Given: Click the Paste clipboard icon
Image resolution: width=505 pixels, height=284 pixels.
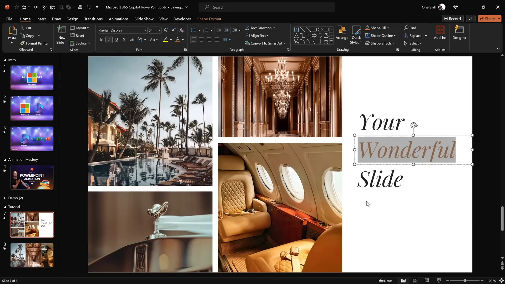Looking at the screenshot, I should click(x=12, y=30).
